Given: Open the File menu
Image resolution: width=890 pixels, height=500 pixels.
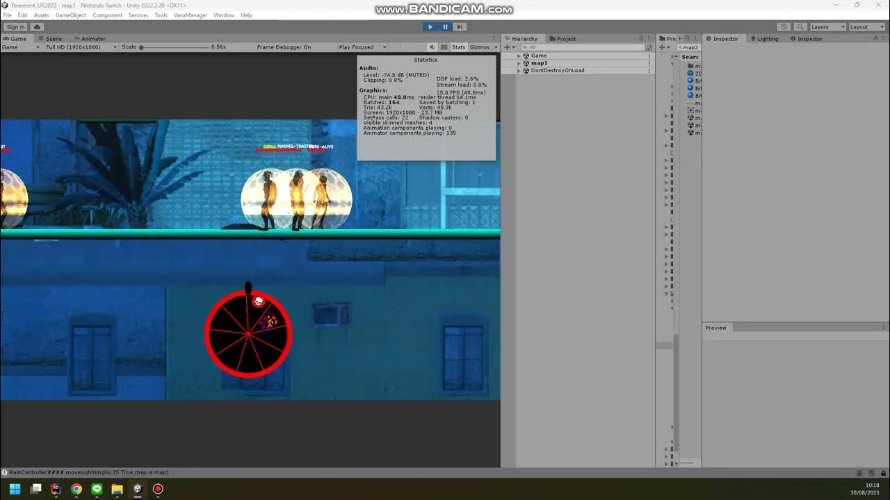Looking at the screenshot, I should tap(7, 15).
